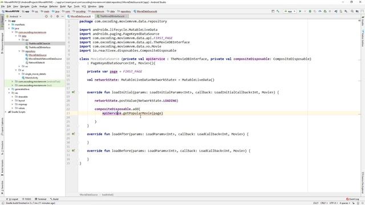Click the Make Project hammer icon

(278, 11)
